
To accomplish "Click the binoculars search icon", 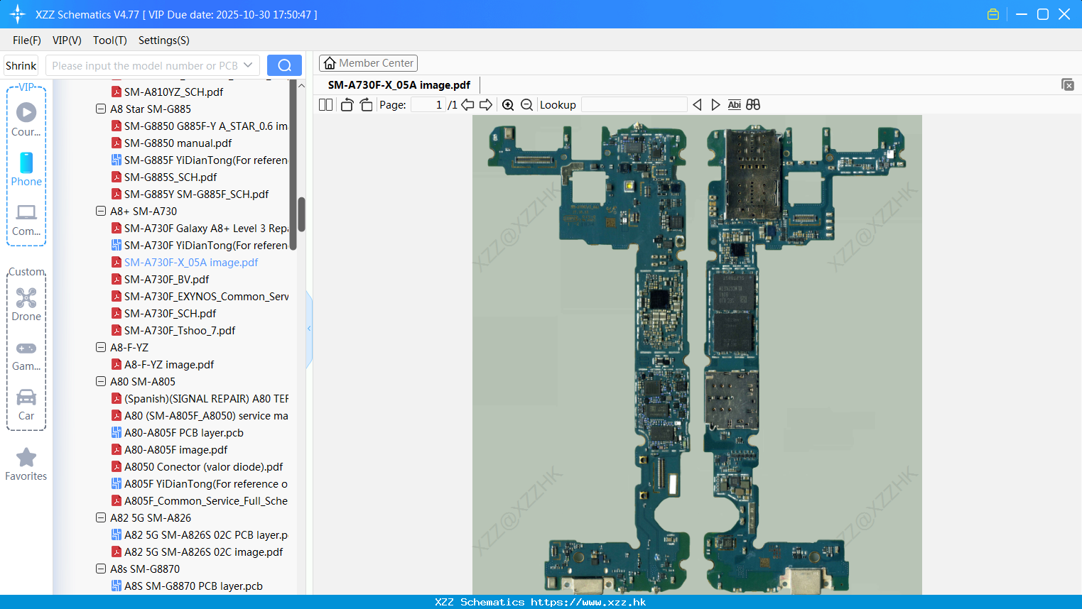I will pos(753,105).
